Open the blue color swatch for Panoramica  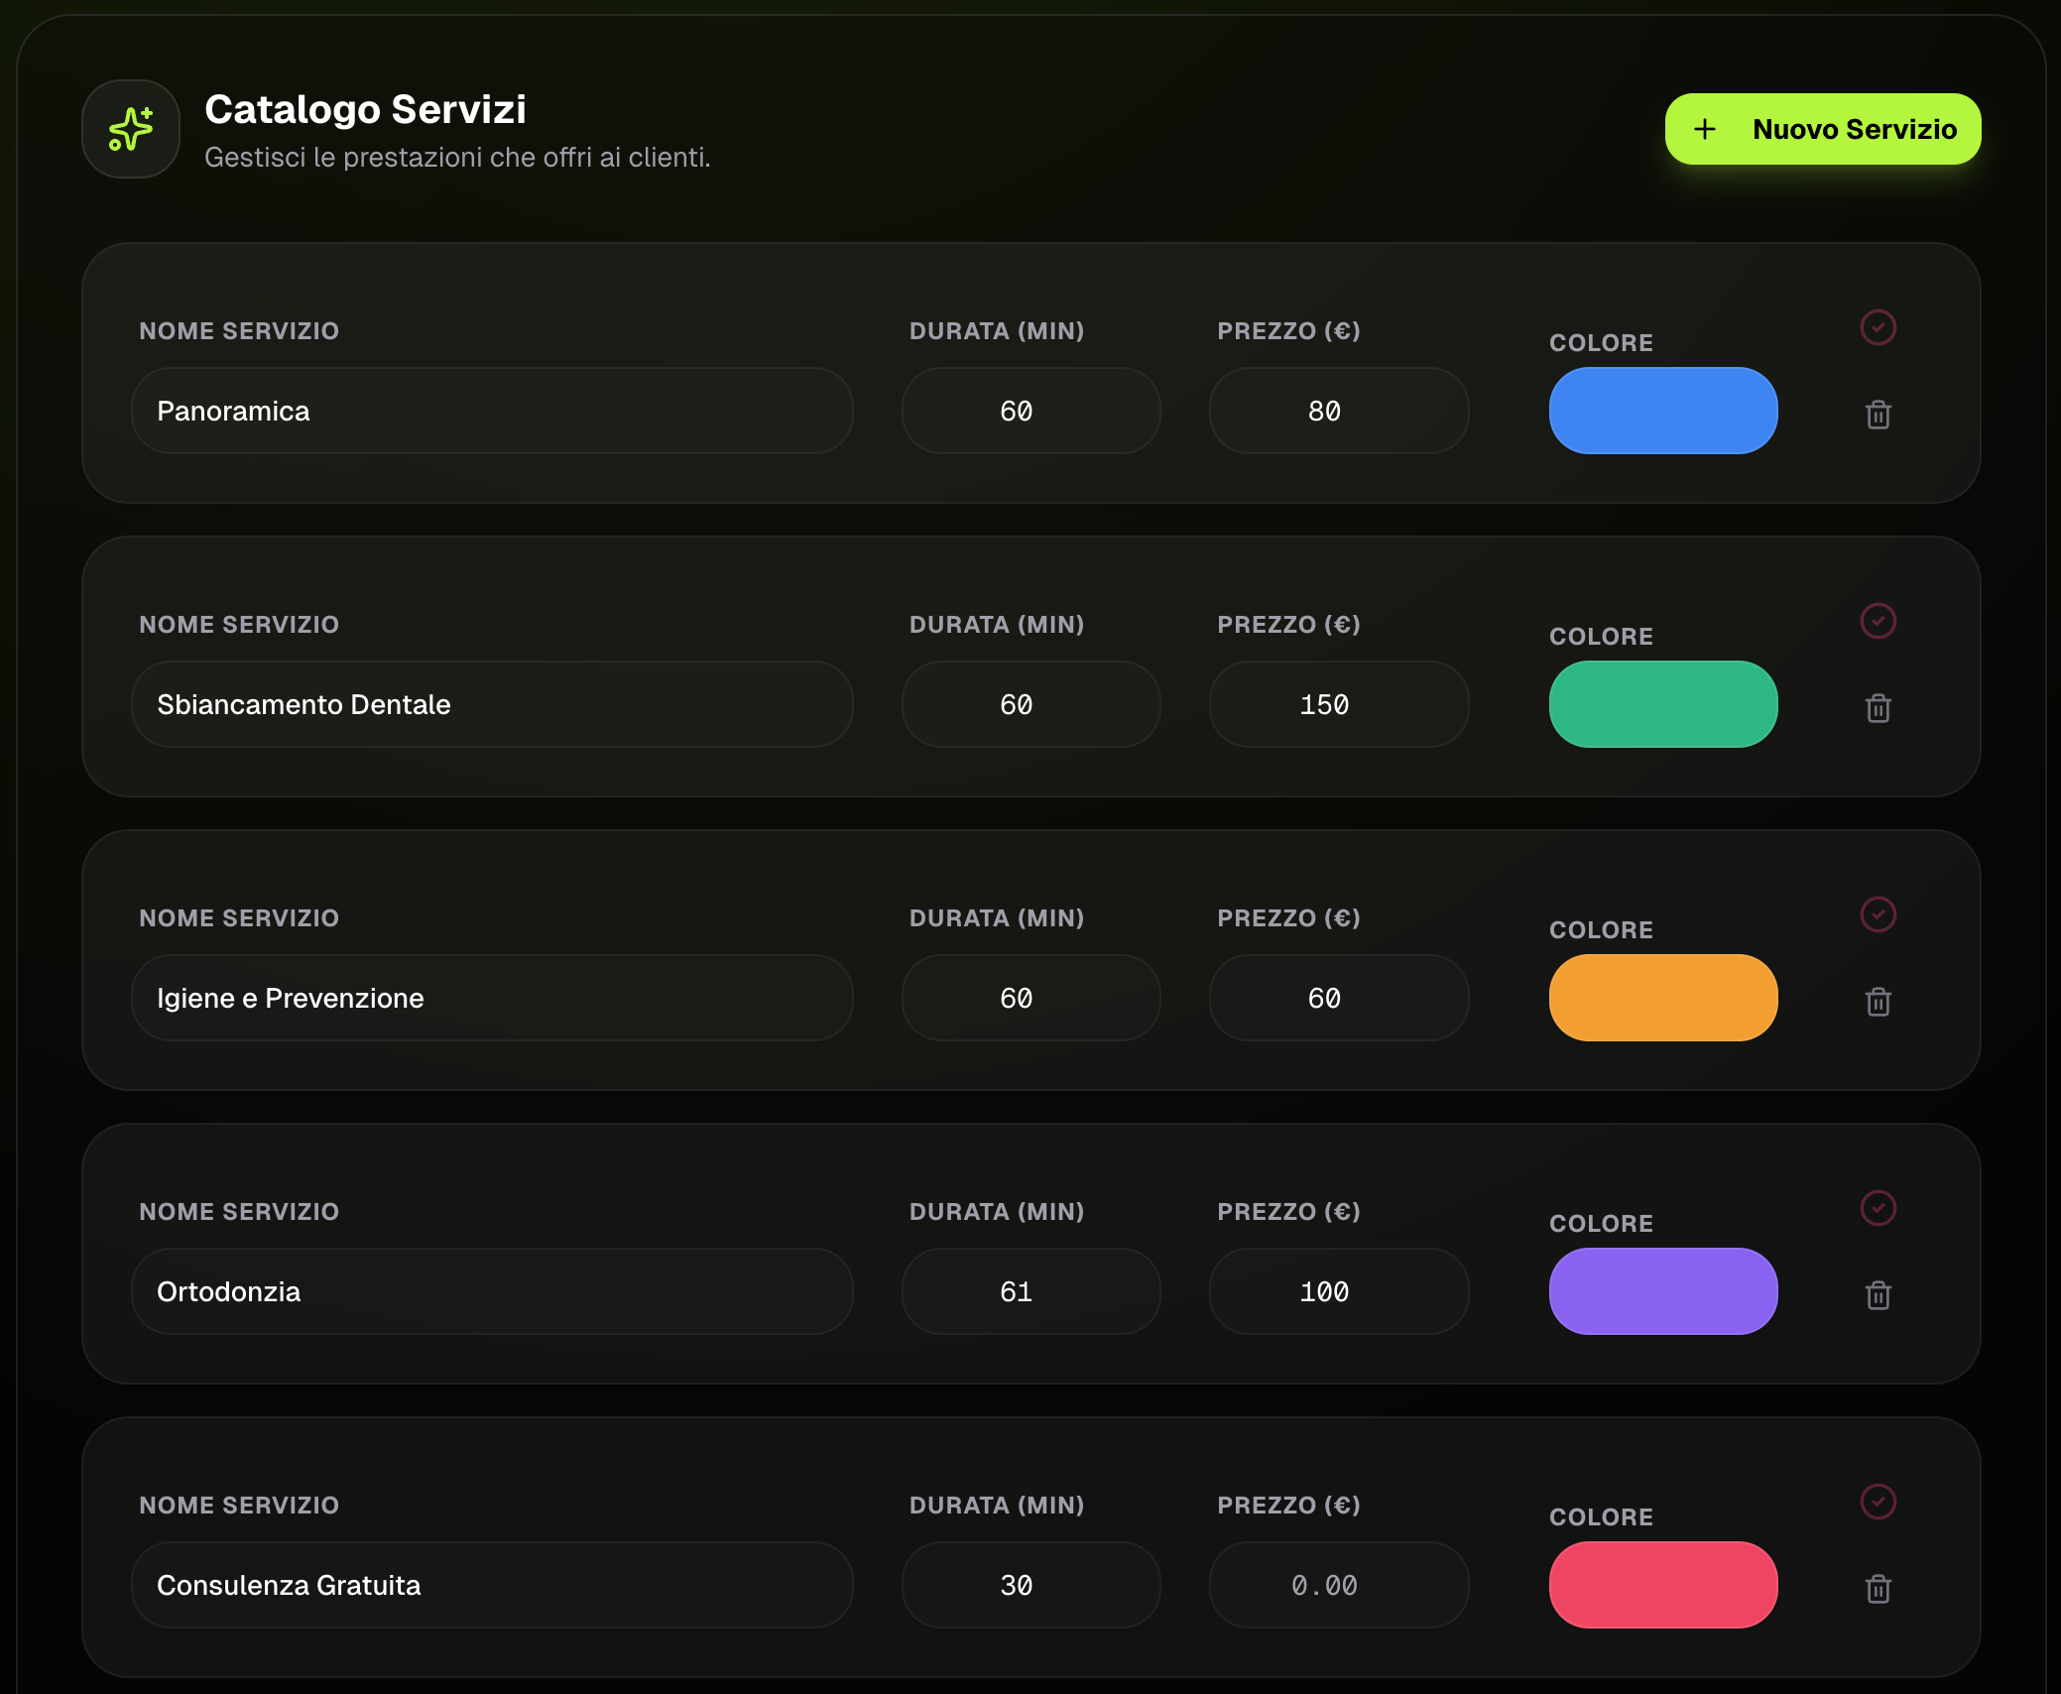[x=1662, y=411]
